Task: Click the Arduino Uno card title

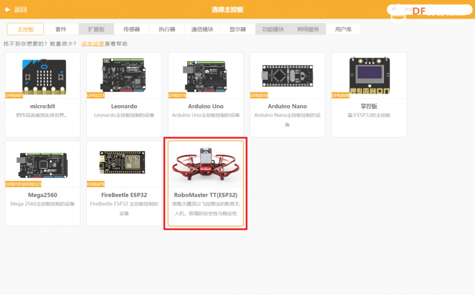Action: pos(206,106)
